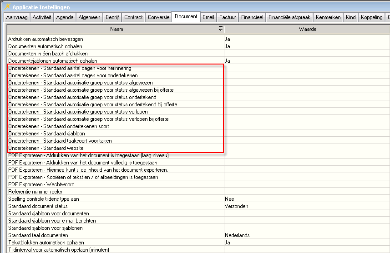Select the 'Afdrukken automatisch bevestigen' row
Image resolution: width=390 pixels, height=253 pixels.
click(x=46, y=39)
